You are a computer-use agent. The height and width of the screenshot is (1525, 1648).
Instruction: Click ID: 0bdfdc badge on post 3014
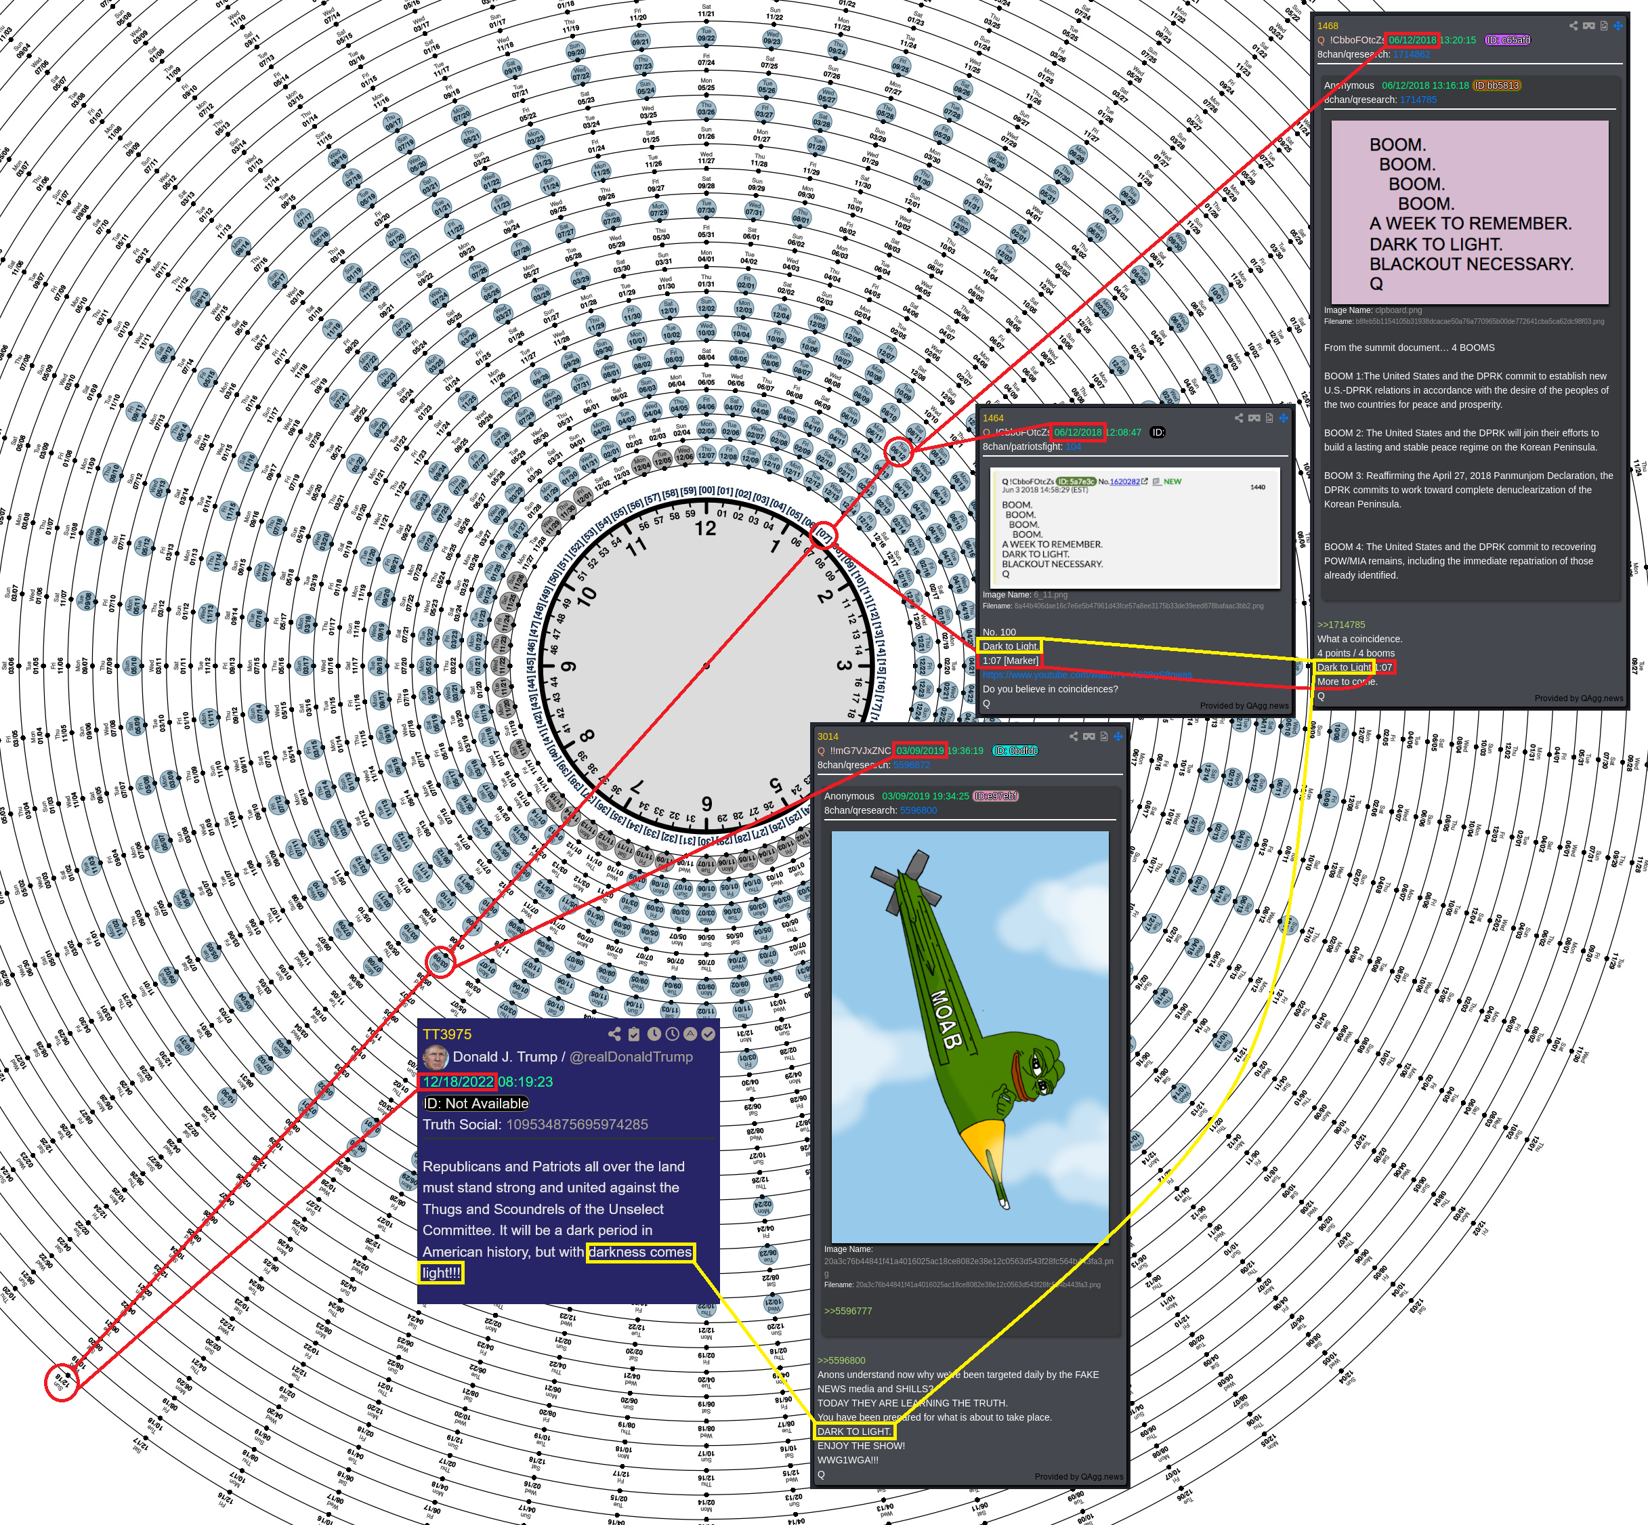1015,751
